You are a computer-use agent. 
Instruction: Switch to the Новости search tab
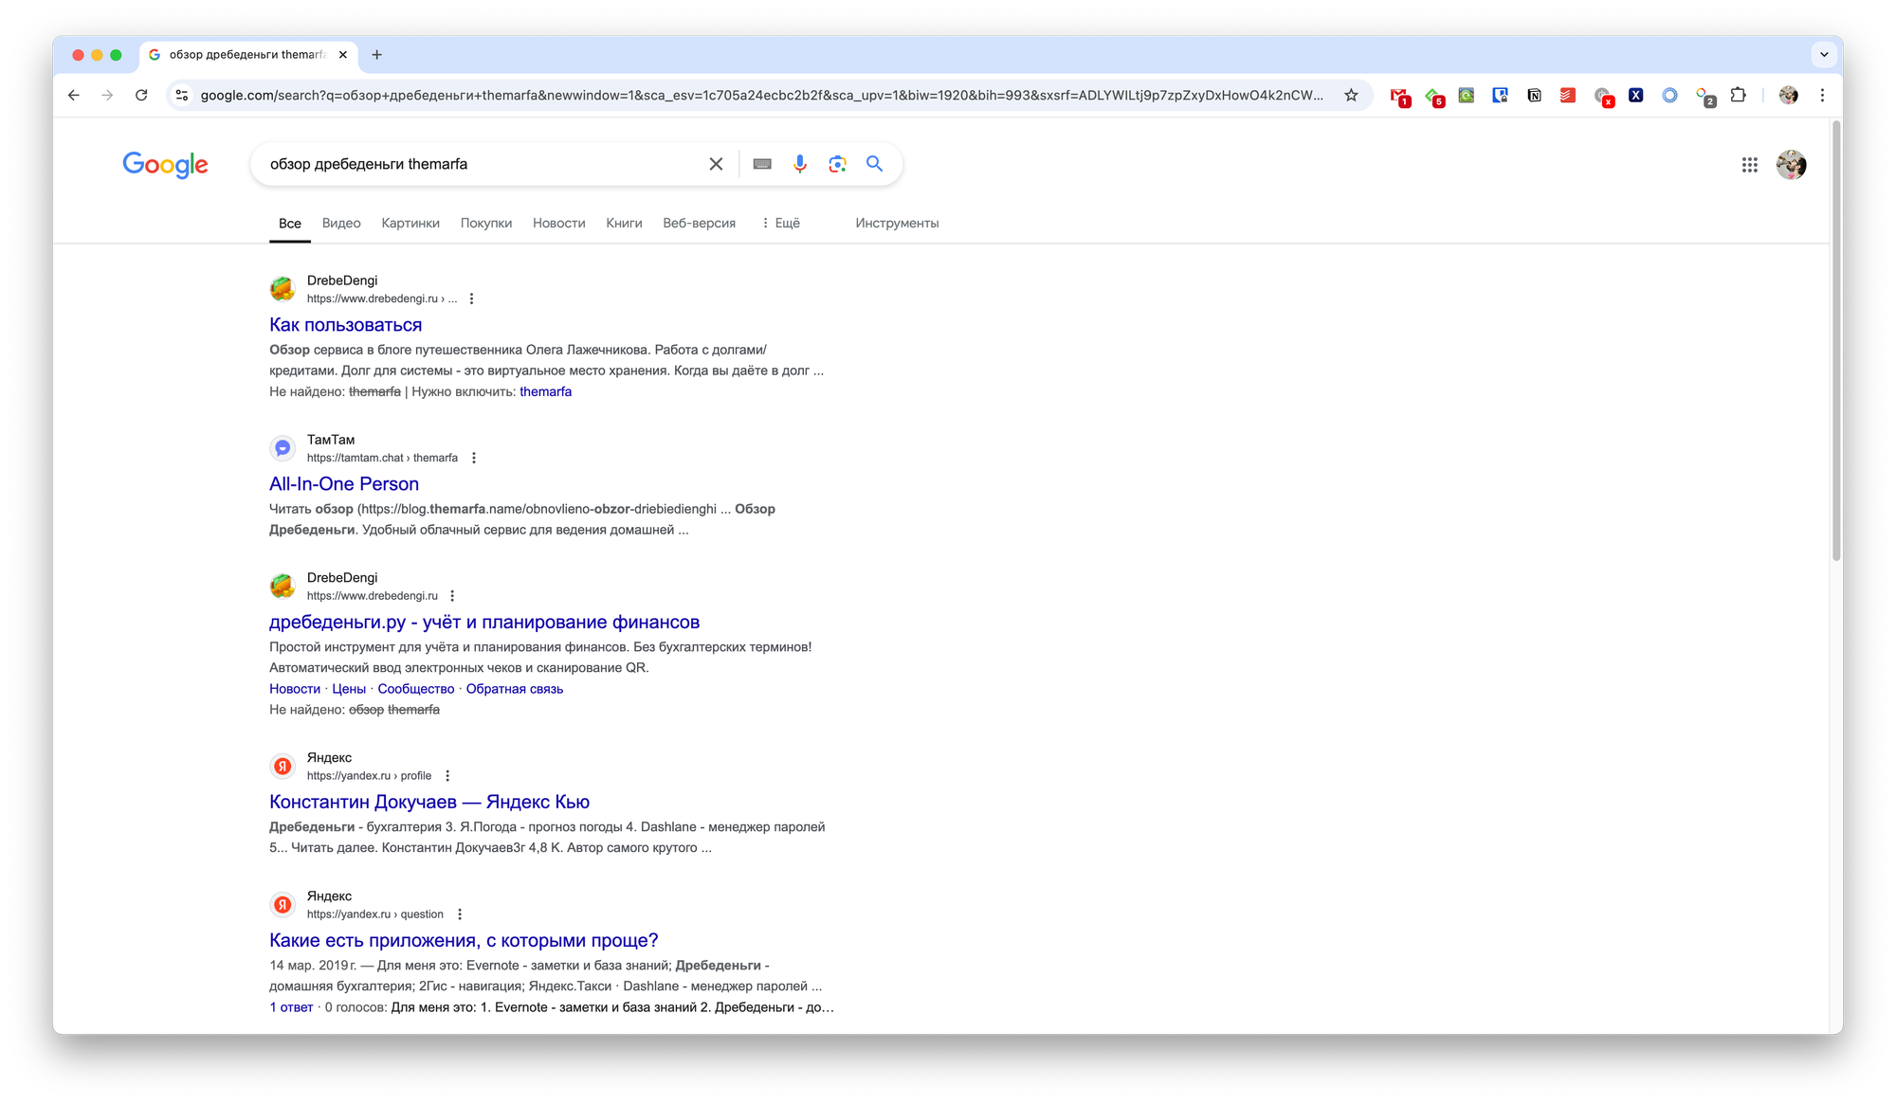point(558,223)
